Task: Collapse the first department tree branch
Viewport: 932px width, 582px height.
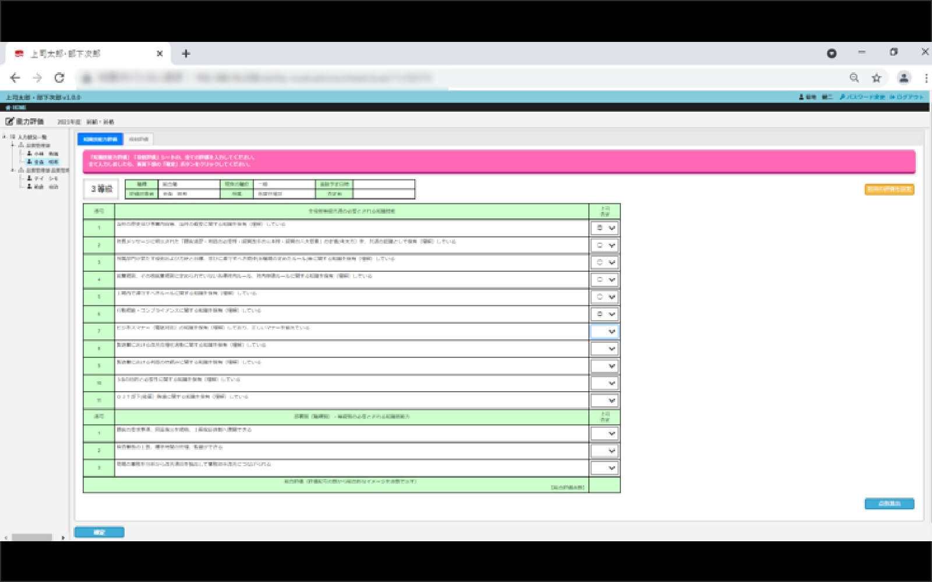Action: coord(13,145)
